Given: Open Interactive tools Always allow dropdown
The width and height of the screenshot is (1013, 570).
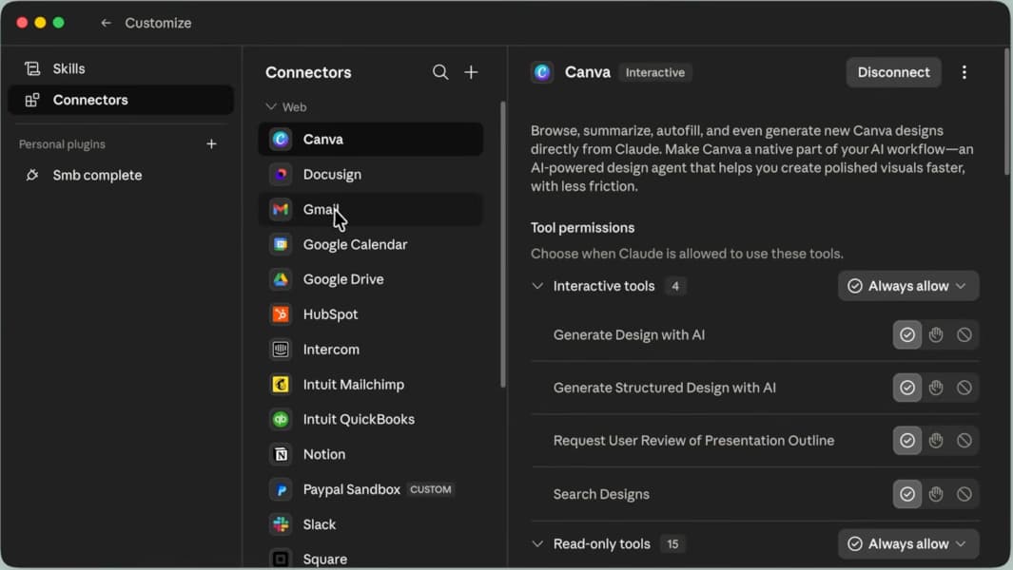Looking at the screenshot, I should coord(908,286).
